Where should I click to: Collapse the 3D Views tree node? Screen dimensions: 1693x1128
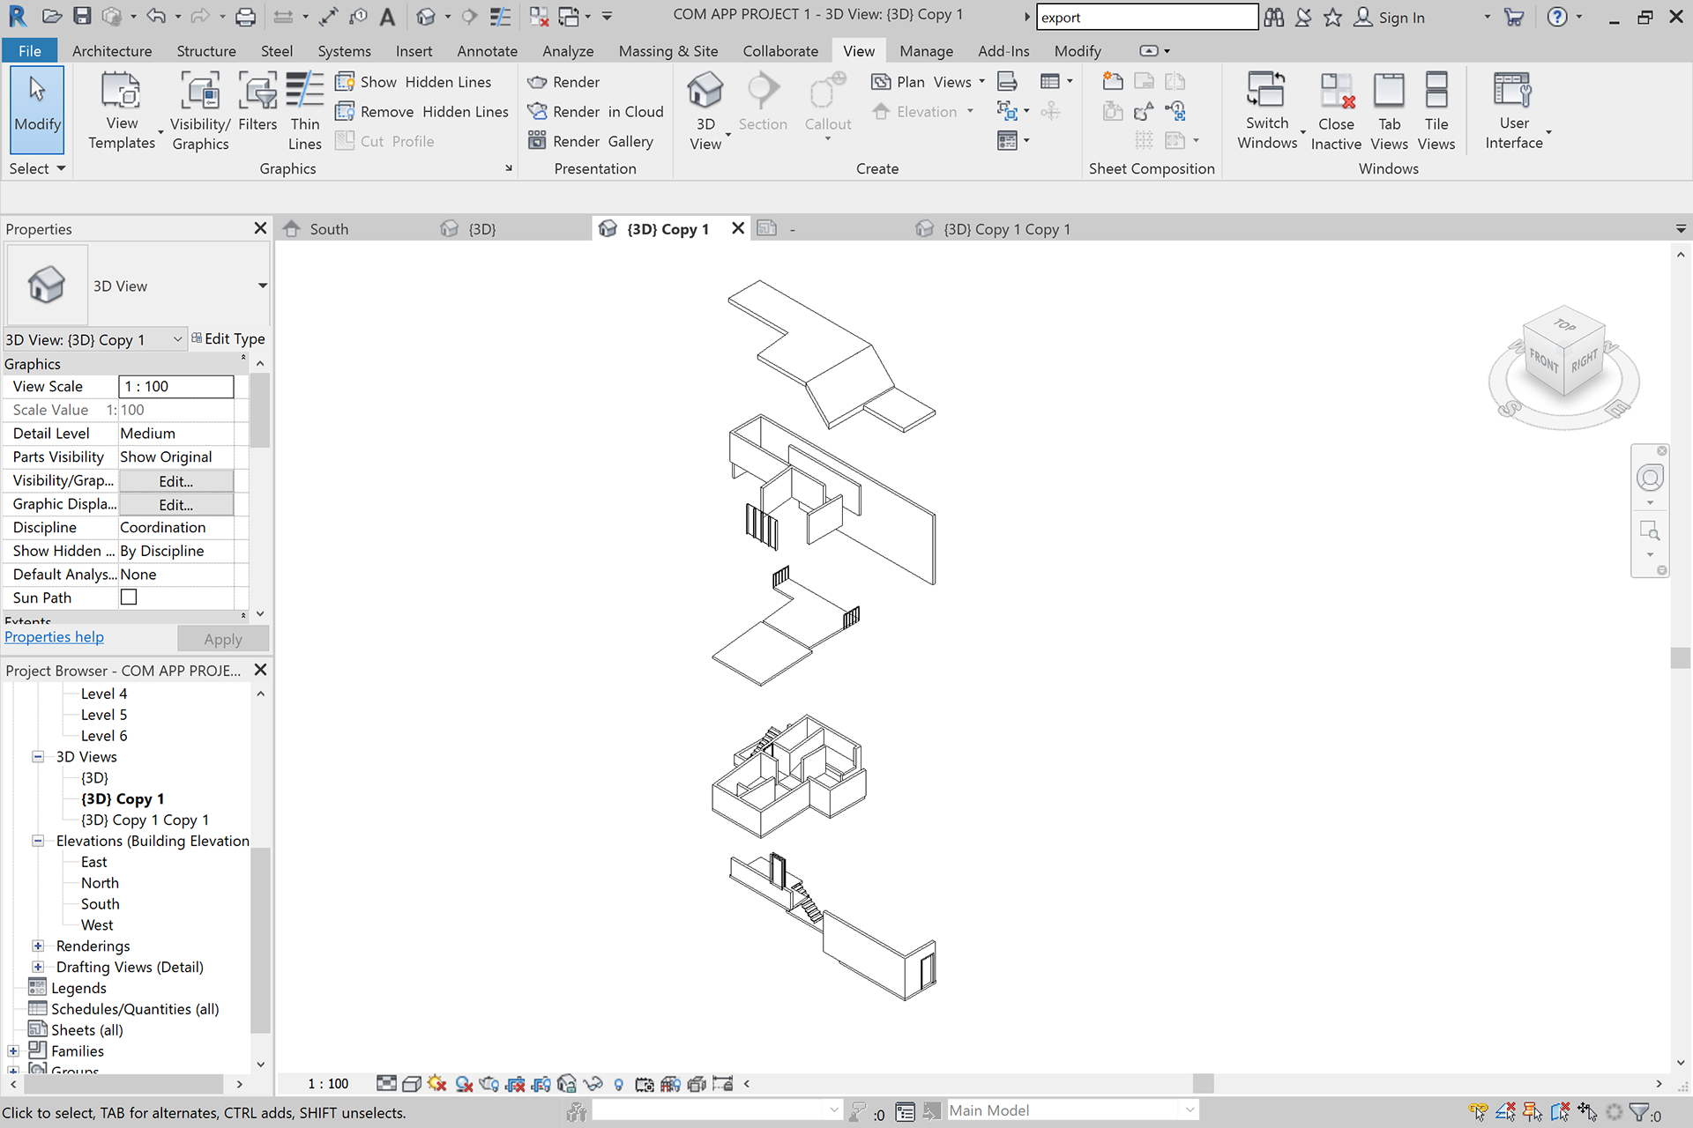pos(38,757)
